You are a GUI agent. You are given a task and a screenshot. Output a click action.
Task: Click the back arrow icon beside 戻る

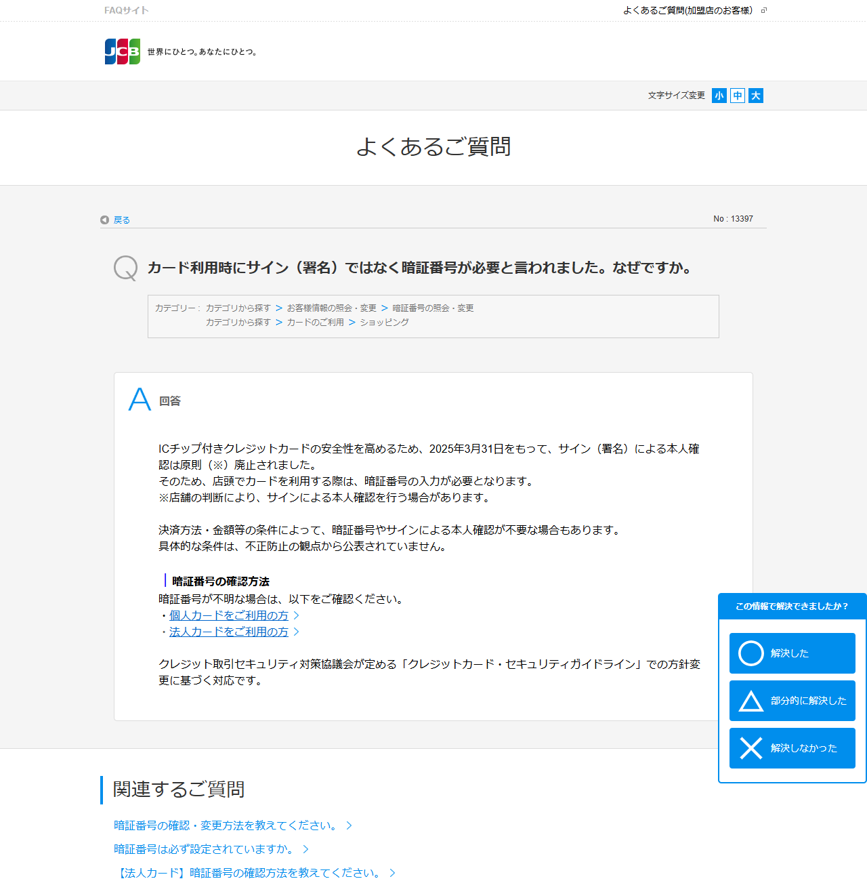104,220
